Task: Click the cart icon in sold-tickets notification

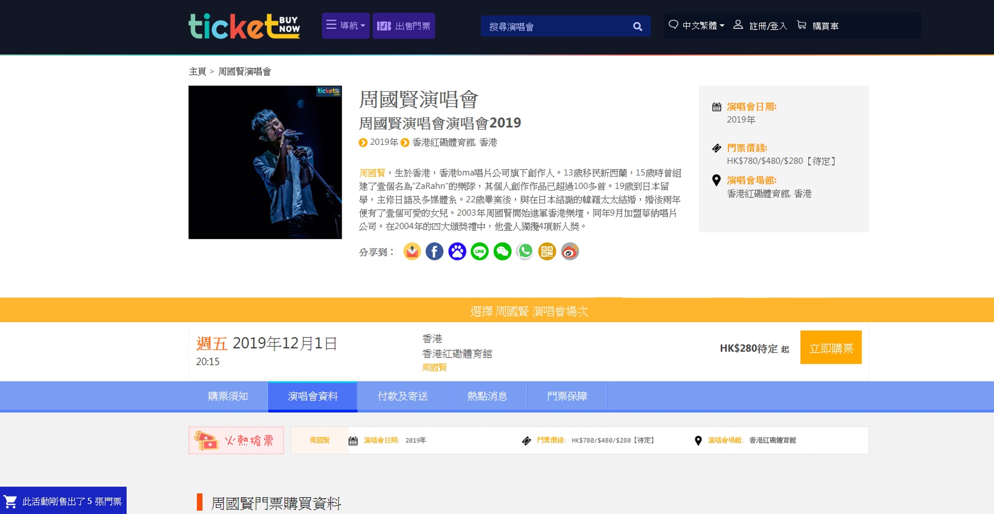Action: [x=10, y=502]
